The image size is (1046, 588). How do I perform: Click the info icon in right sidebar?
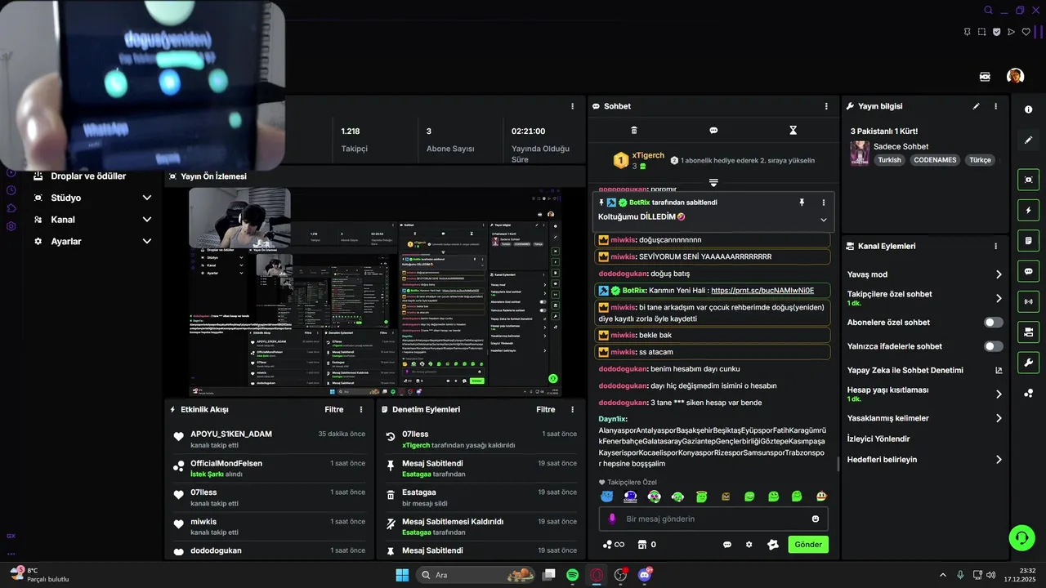[1028, 109]
